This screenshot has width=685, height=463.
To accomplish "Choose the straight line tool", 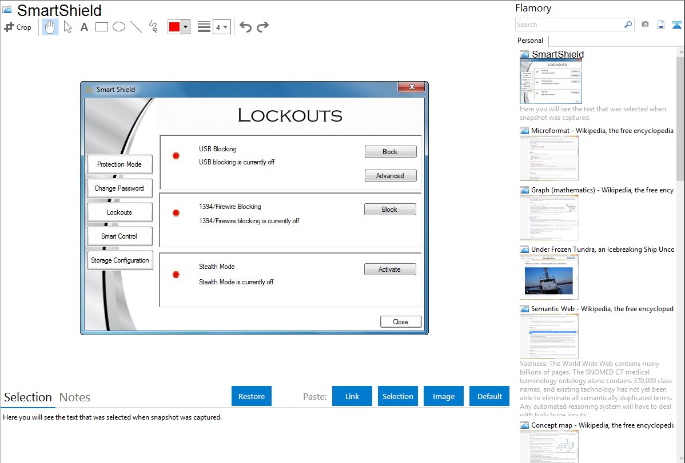I will coord(136,27).
